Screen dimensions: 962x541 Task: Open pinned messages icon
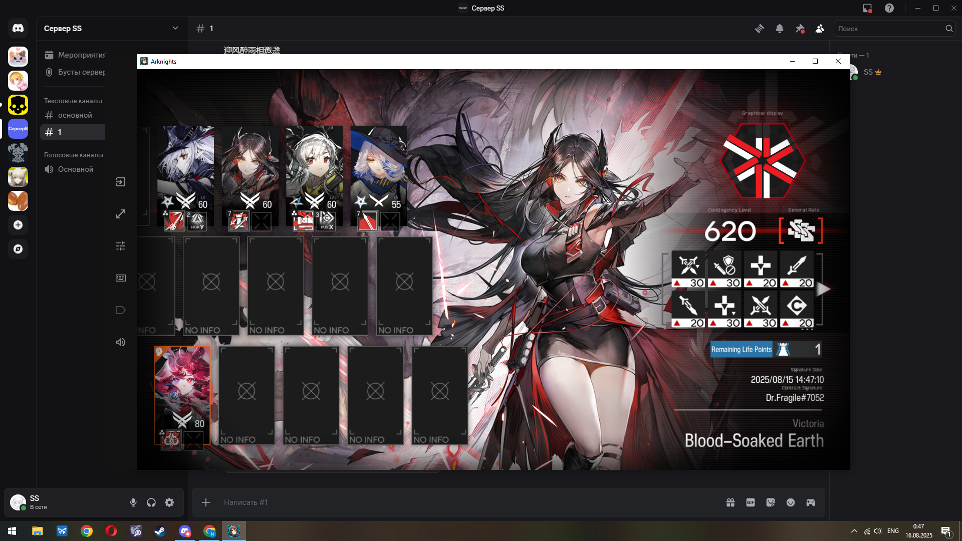click(800, 29)
